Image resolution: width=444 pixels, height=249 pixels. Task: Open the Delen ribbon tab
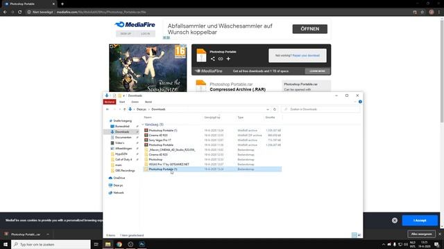[x=135, y=102]
